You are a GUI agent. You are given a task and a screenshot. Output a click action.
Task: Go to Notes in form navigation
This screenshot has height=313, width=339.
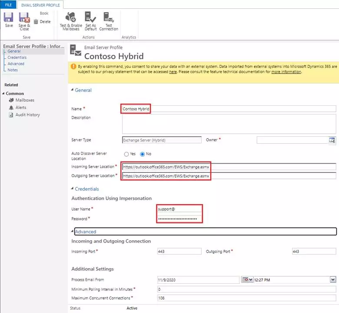pos(13,70)
